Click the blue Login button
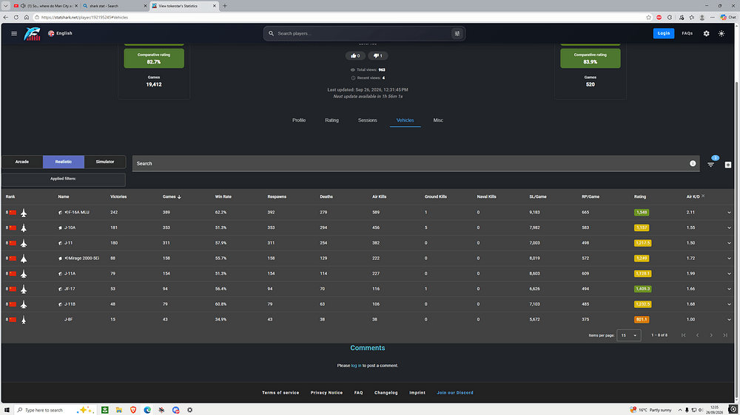The image size is (740, 415). point(664,33)
